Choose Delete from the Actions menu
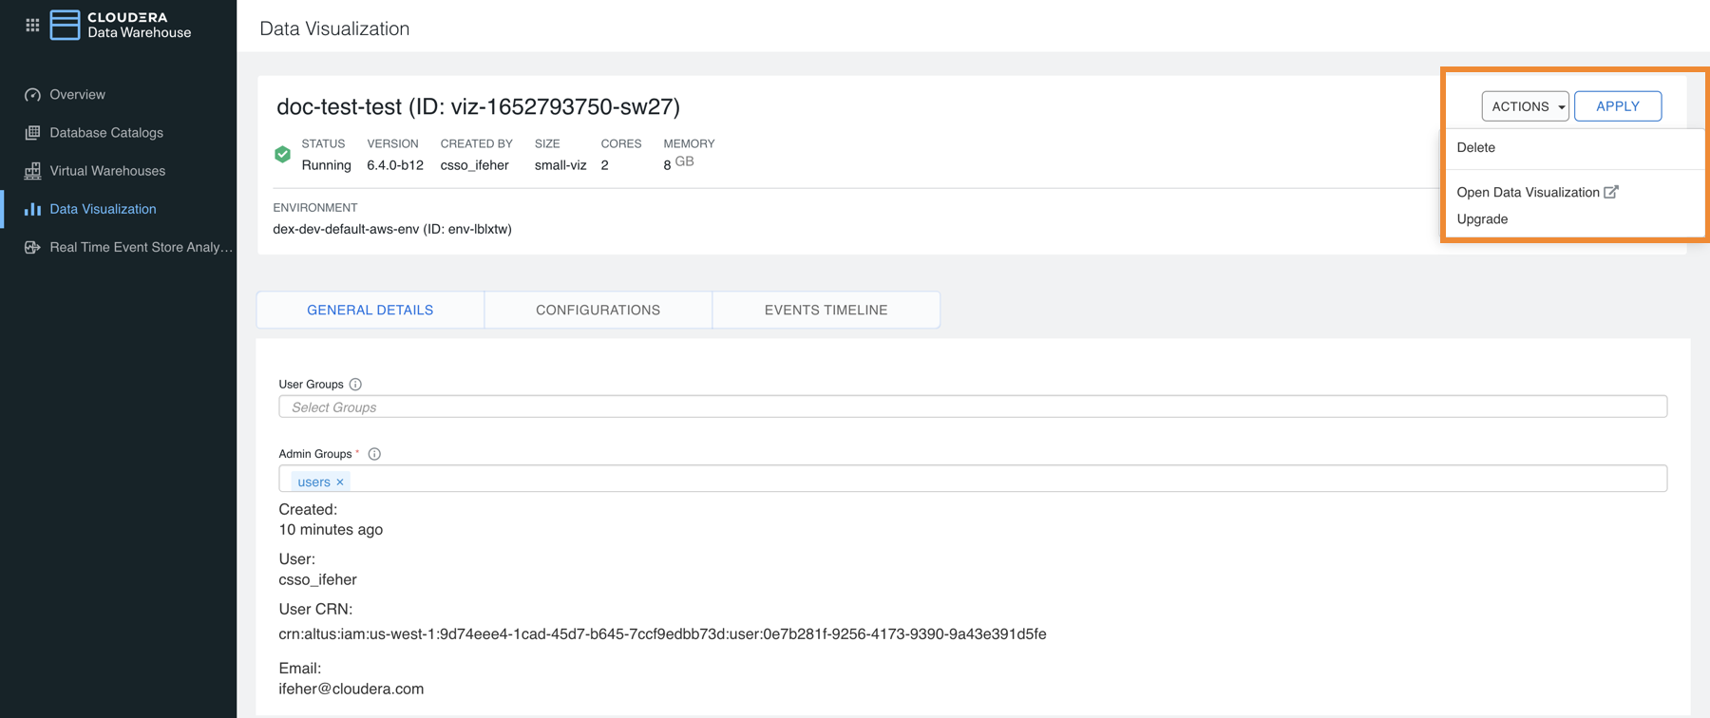Image resolution: width=1710 pixels, height=718 pixels. click(1475, 148)
